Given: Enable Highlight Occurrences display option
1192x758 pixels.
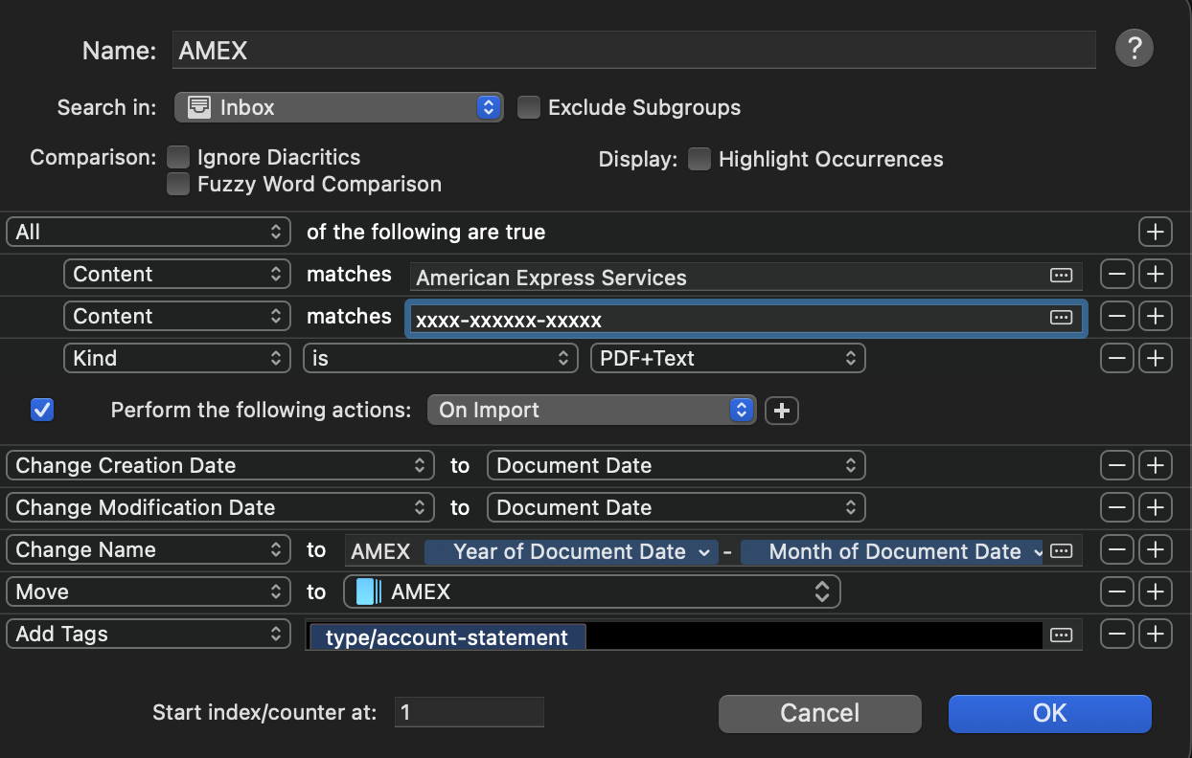Looking at the screenshot, I should coord(699,159).
